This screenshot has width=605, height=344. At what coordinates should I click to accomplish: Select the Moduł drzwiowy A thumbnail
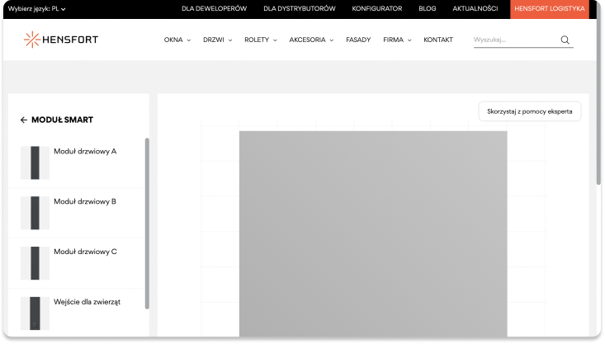[x=35, y=163]
